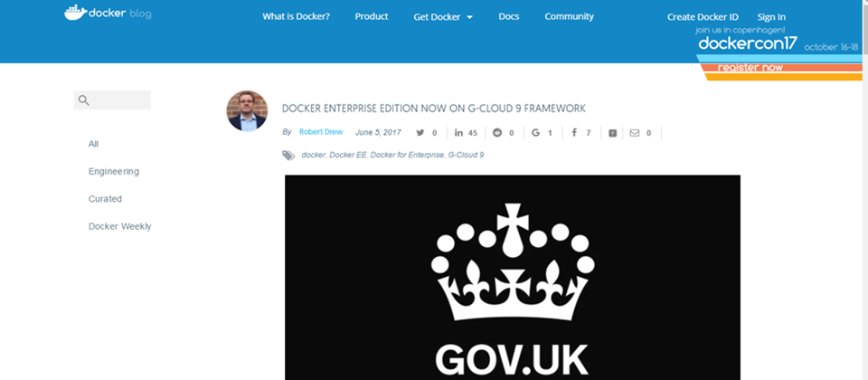
Task: Share the post via Reddit icon
Action: tap(497, 133)
